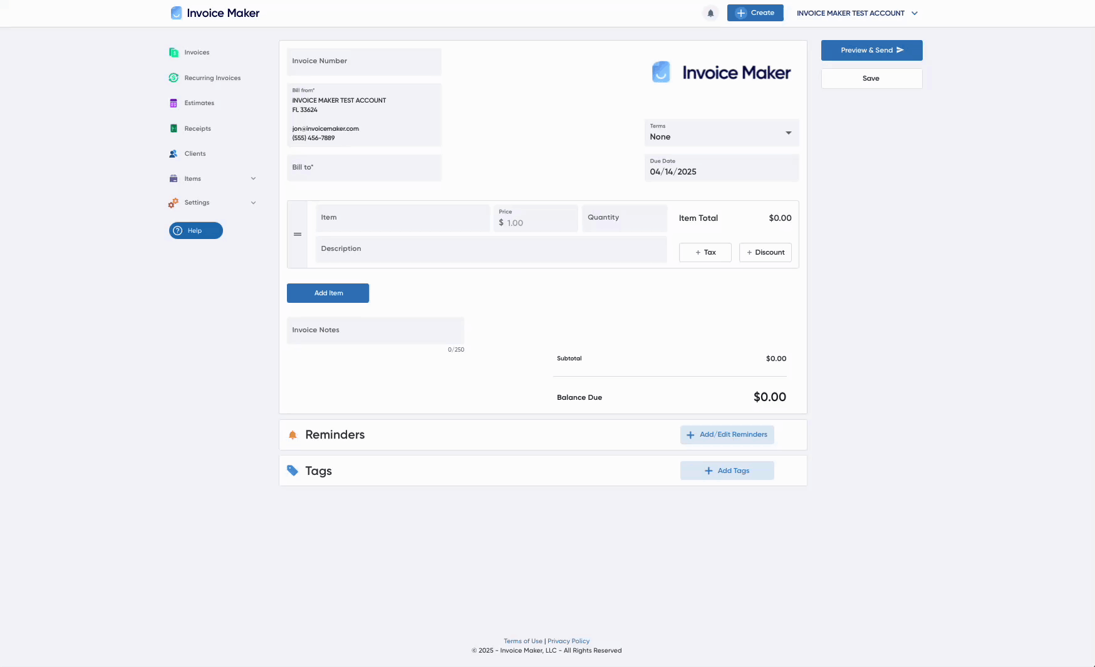Focus the Description field
This screenshot has width=1095, height=667.
(x=491, y=249)
